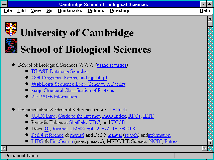Open Sheffield periodic table link
The height and width of the screenshot is (160, 214).
click(78, 122)
